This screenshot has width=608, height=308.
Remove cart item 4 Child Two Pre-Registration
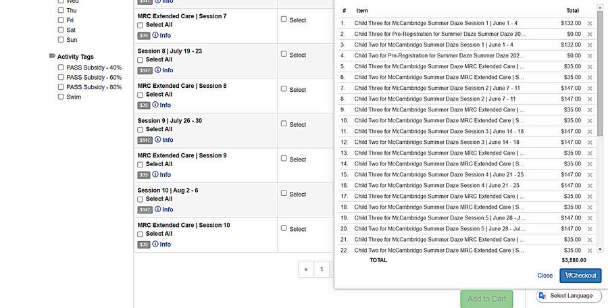pos(589,56)
